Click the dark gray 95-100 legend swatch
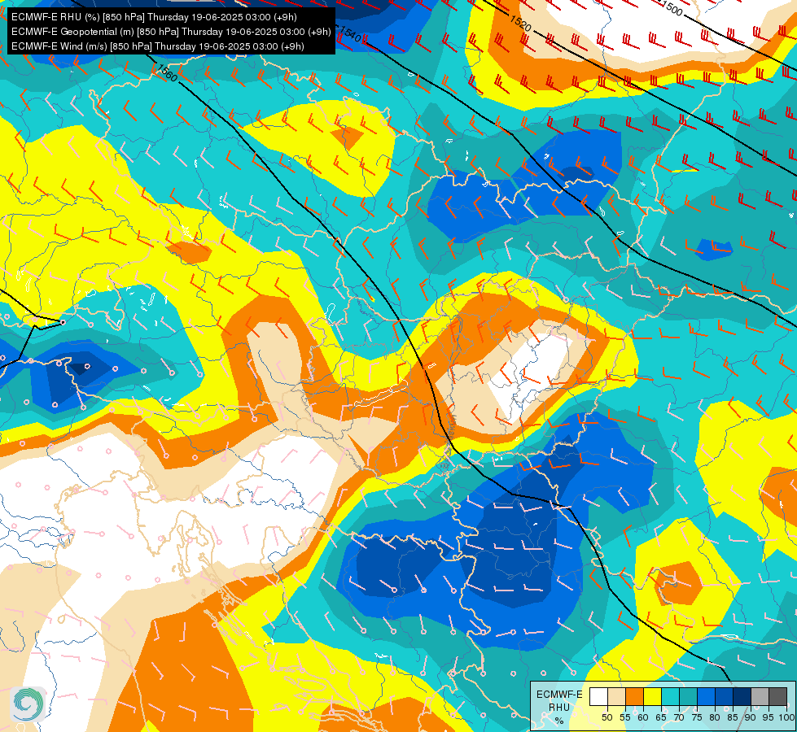The height and width of the screenshot is (732, 797). [x=777, y=696]
